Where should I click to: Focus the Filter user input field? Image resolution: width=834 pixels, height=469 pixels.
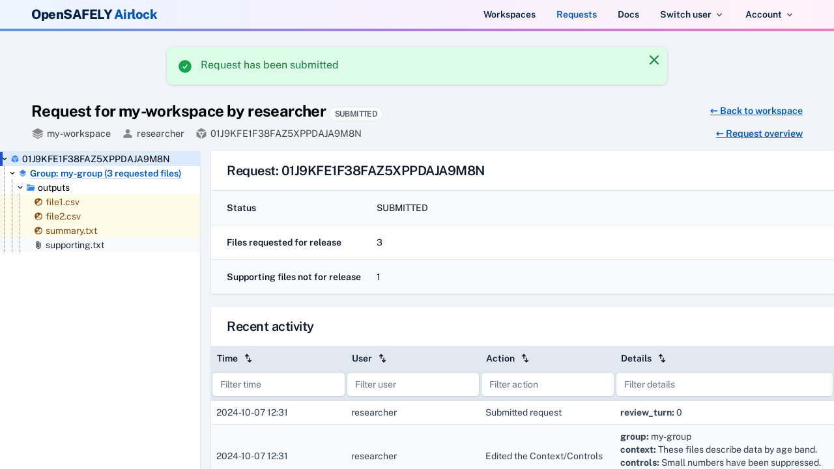point(413,384)
